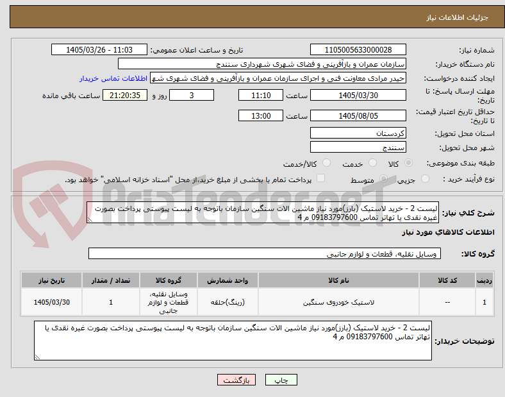505x397 pixels.
Task: Click the resize handle of توضیحات خریدار textarea
Action: click(37, 357)
